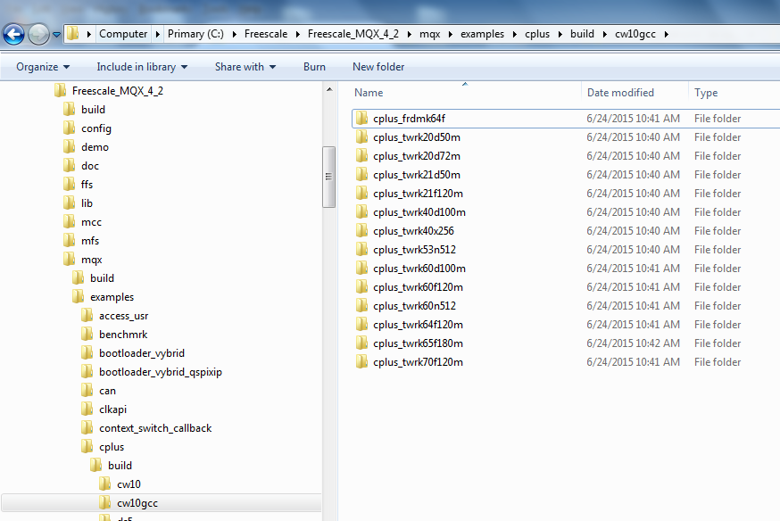Select cplus_frdmk64f folder icon
The width and height of the screenshot is (780, 521).
point(361,119)
